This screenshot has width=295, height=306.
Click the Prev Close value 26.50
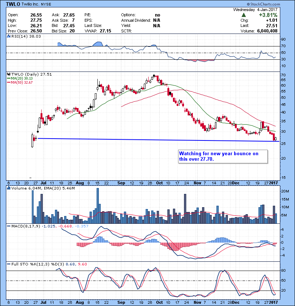click(36, 31)
